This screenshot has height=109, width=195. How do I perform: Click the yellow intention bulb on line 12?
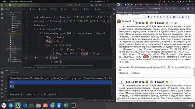pyautogui.click(x=35, y=58)
